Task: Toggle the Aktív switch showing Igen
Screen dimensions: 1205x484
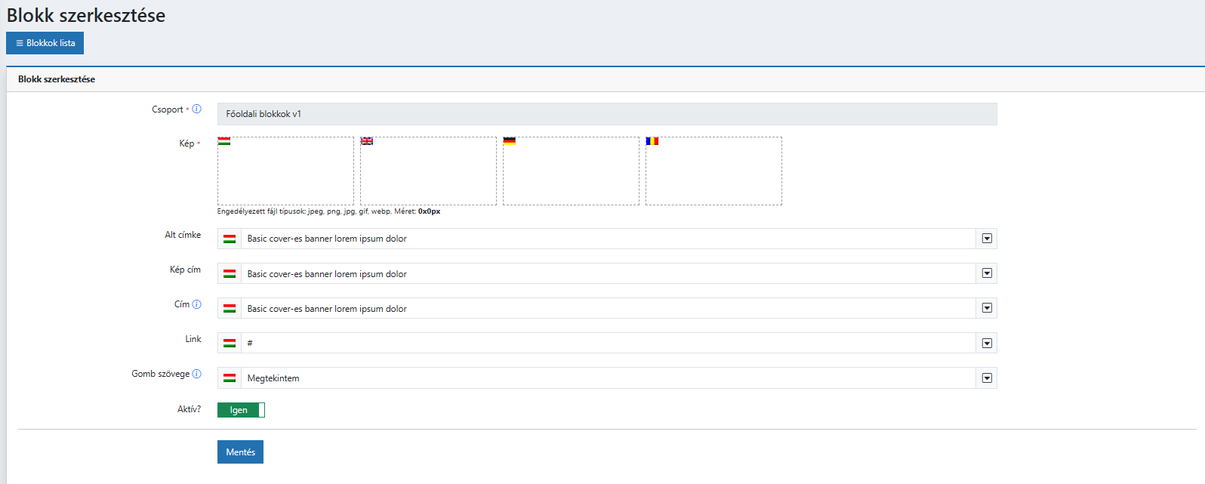Action: [241, 410]
